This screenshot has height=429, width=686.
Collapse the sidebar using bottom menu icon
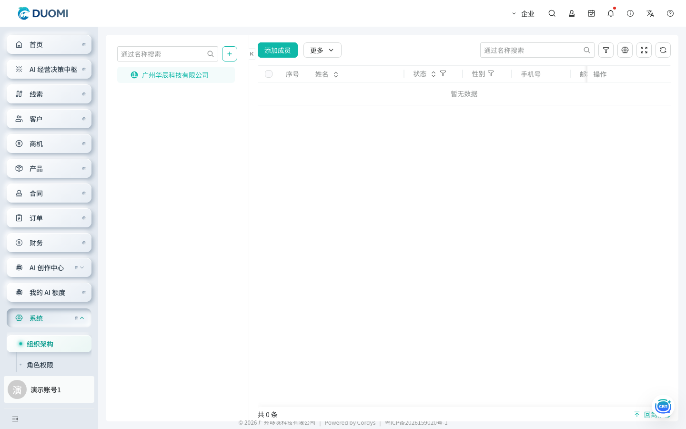coord(15,419)
